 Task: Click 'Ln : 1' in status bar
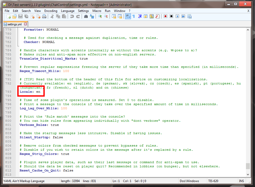[116, 181]
